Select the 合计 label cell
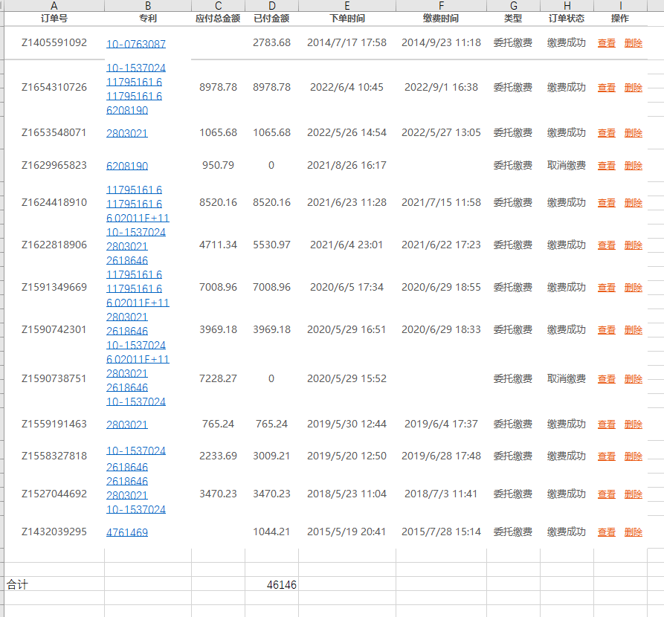The height and width of the screenshot is (617, 664). (54, 585)
